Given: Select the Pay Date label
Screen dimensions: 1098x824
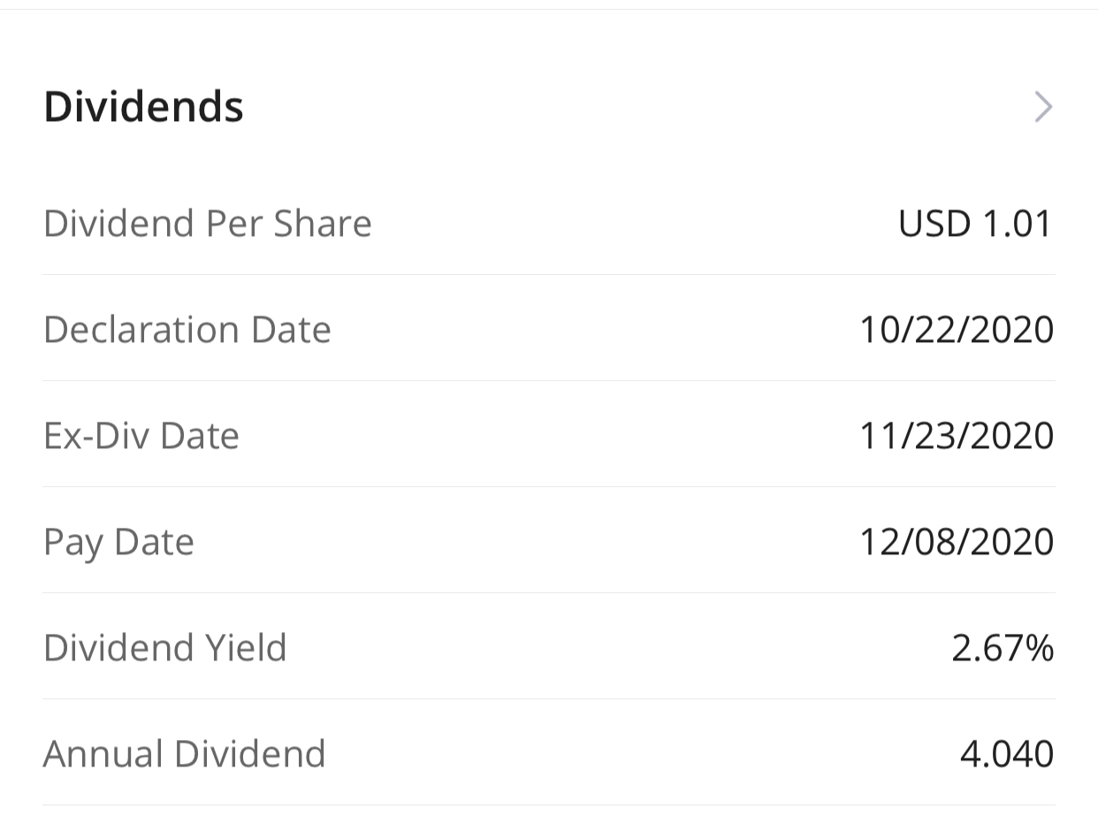Looking at the screenshot, I should (x=118, y=542).
